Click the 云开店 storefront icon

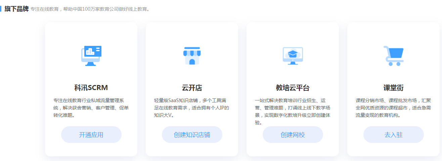coord(192,56)
